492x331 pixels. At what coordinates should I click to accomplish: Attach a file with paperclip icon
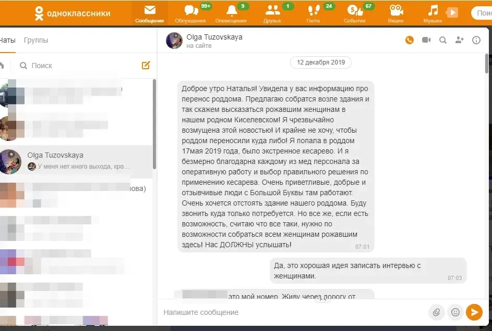point(437,312)
